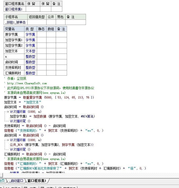This screenshot has height=188, width=179.
Task: Click the 计次循环尾 below the 加密数据 line
Action: (18, 121)
